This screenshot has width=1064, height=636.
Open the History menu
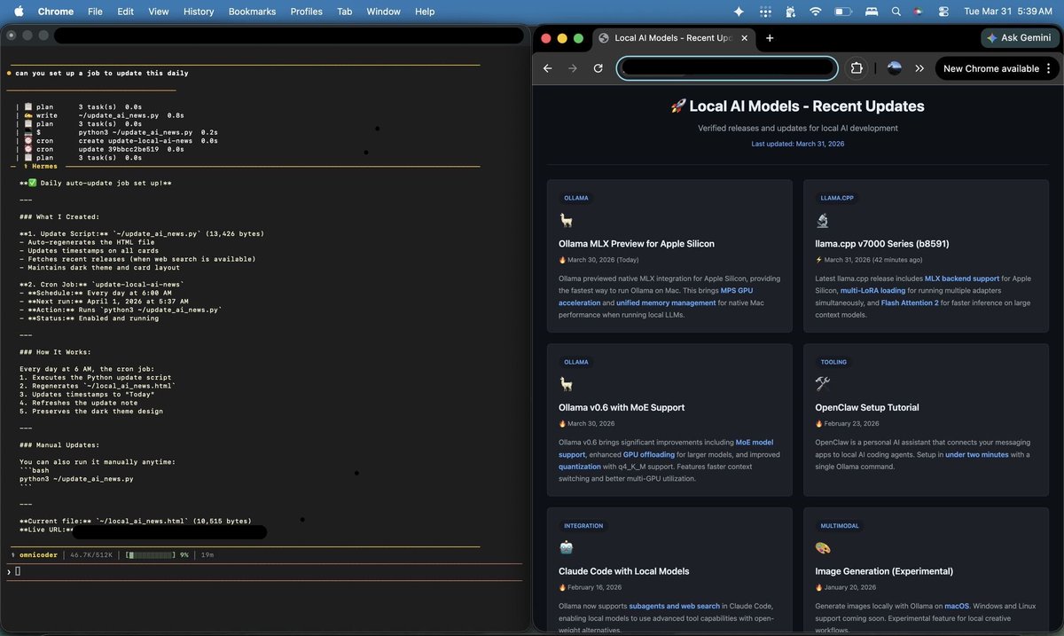199,12
